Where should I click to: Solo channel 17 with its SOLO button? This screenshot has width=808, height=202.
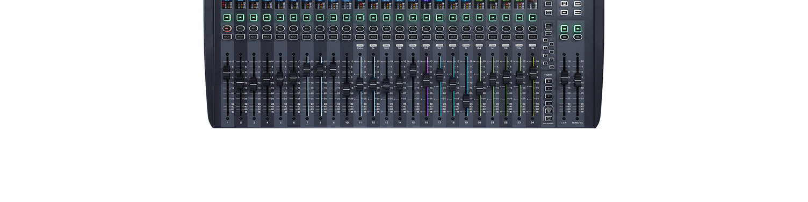(x=439, y=37)
